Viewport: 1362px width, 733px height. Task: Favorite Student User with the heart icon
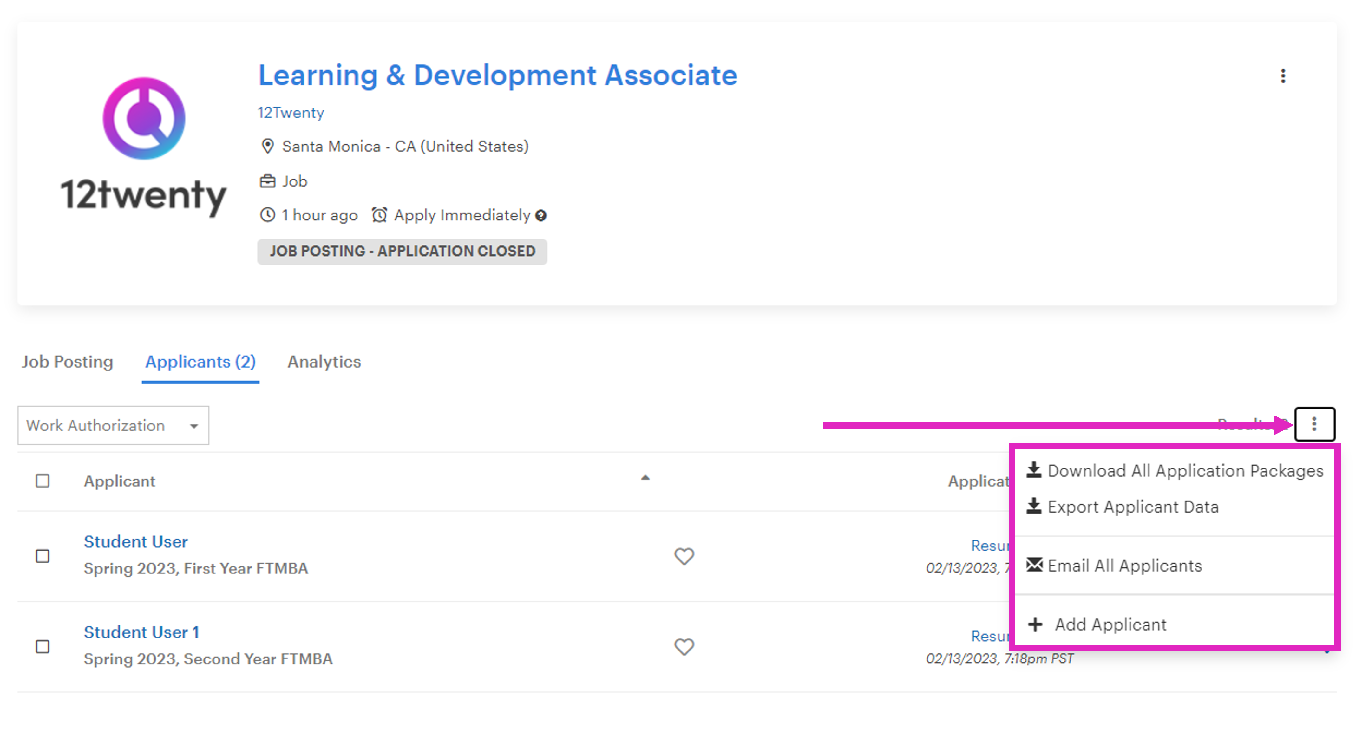coord(684,556)
